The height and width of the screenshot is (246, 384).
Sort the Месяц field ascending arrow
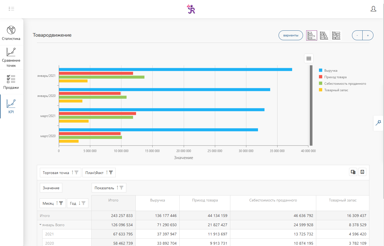(57, 203)
